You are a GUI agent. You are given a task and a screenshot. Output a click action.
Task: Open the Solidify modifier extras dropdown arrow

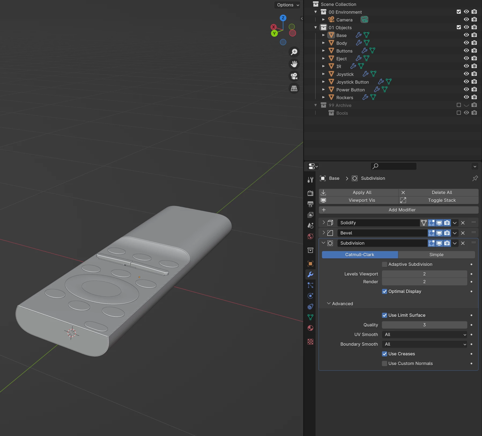[455, 223]
